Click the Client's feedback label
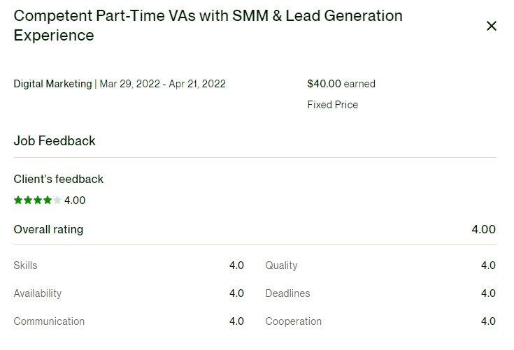The height and width of the screenshot is (350, 514). 59,180
